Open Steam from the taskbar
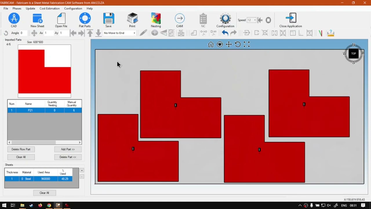 (31, 206)
